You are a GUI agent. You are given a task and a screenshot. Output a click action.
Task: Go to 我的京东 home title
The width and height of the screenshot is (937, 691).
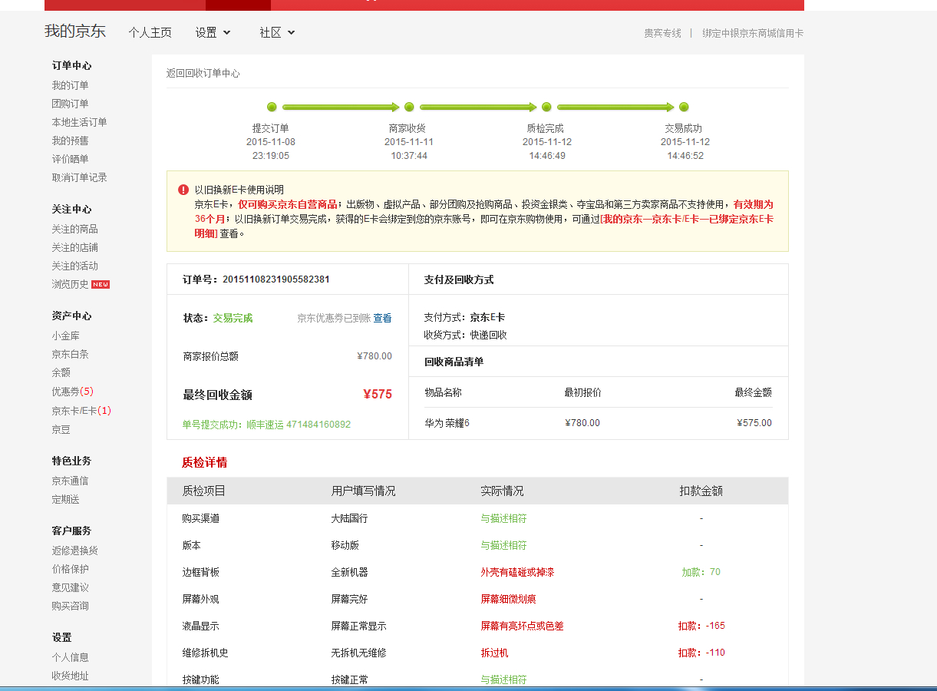pyautogui.click(x=75, y=31)
